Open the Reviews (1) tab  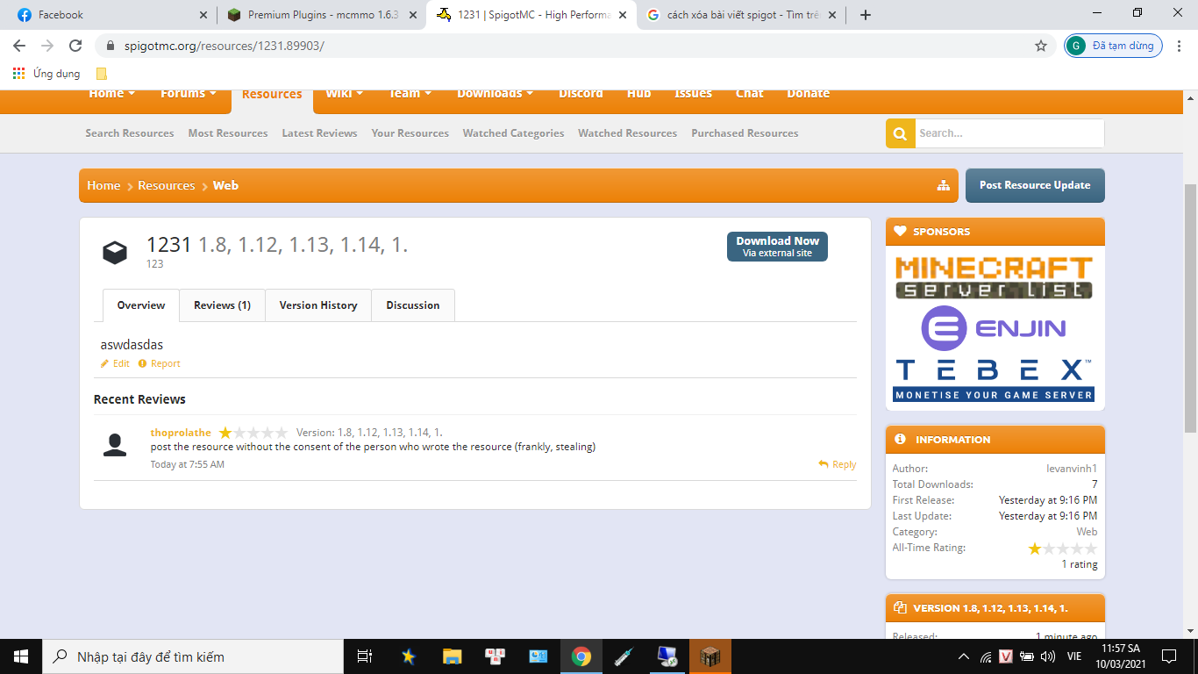pyautogui.click(x=222, y=305)
